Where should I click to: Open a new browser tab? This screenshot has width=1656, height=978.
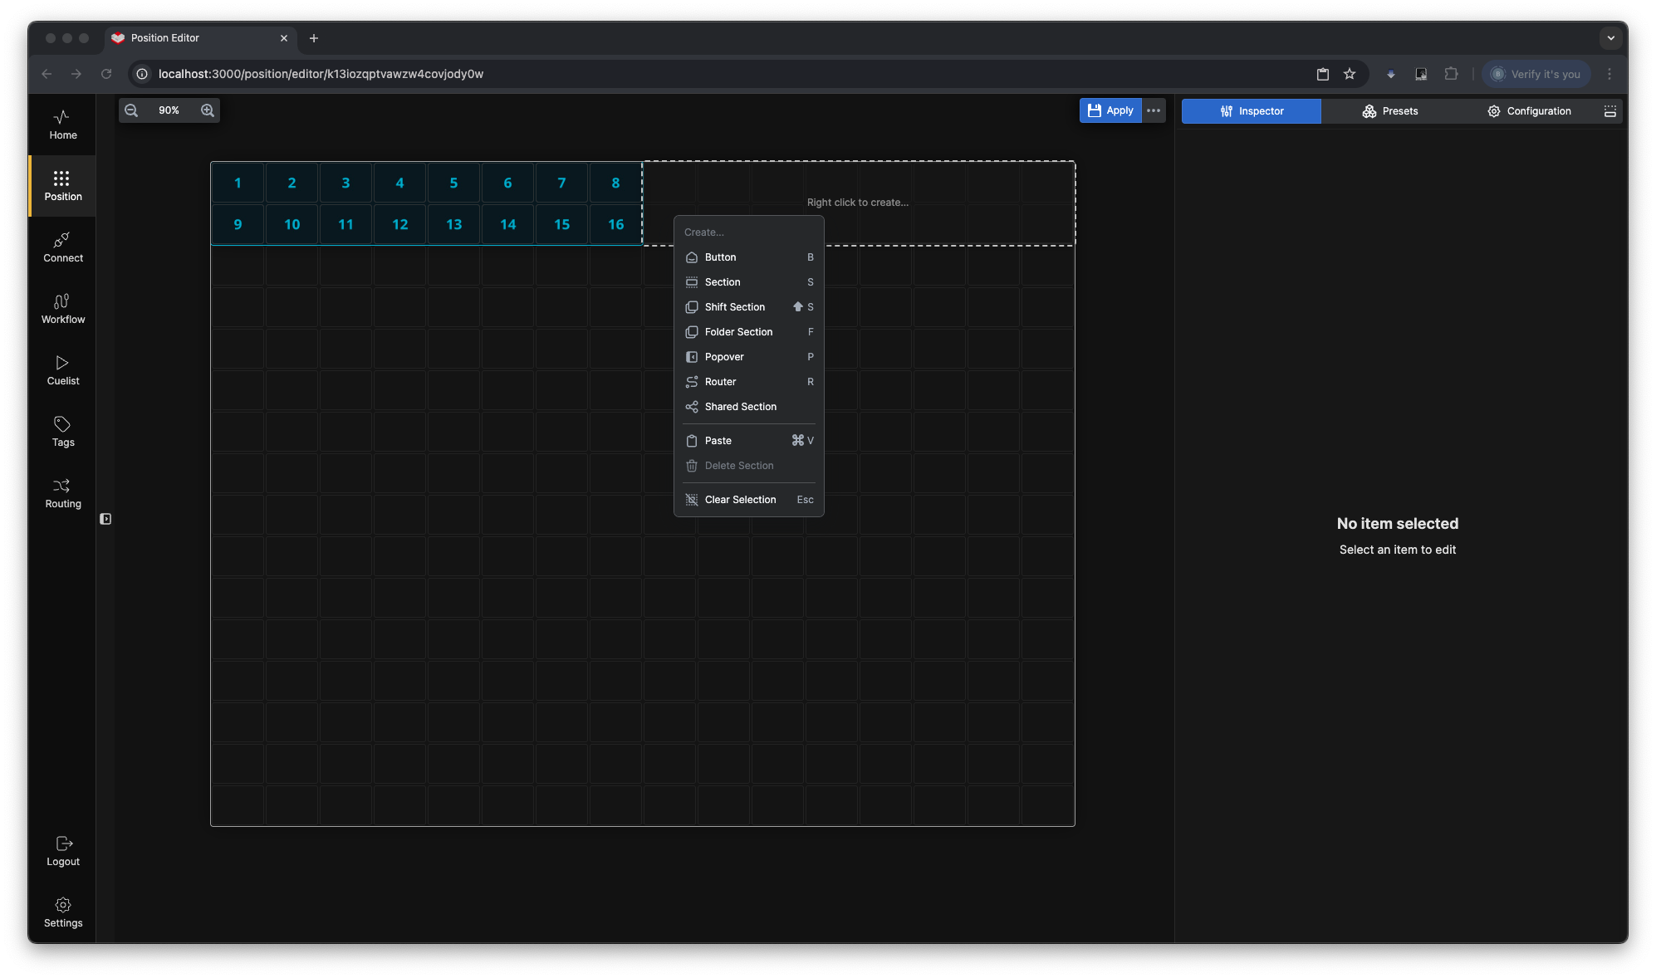tap(314, 38)
